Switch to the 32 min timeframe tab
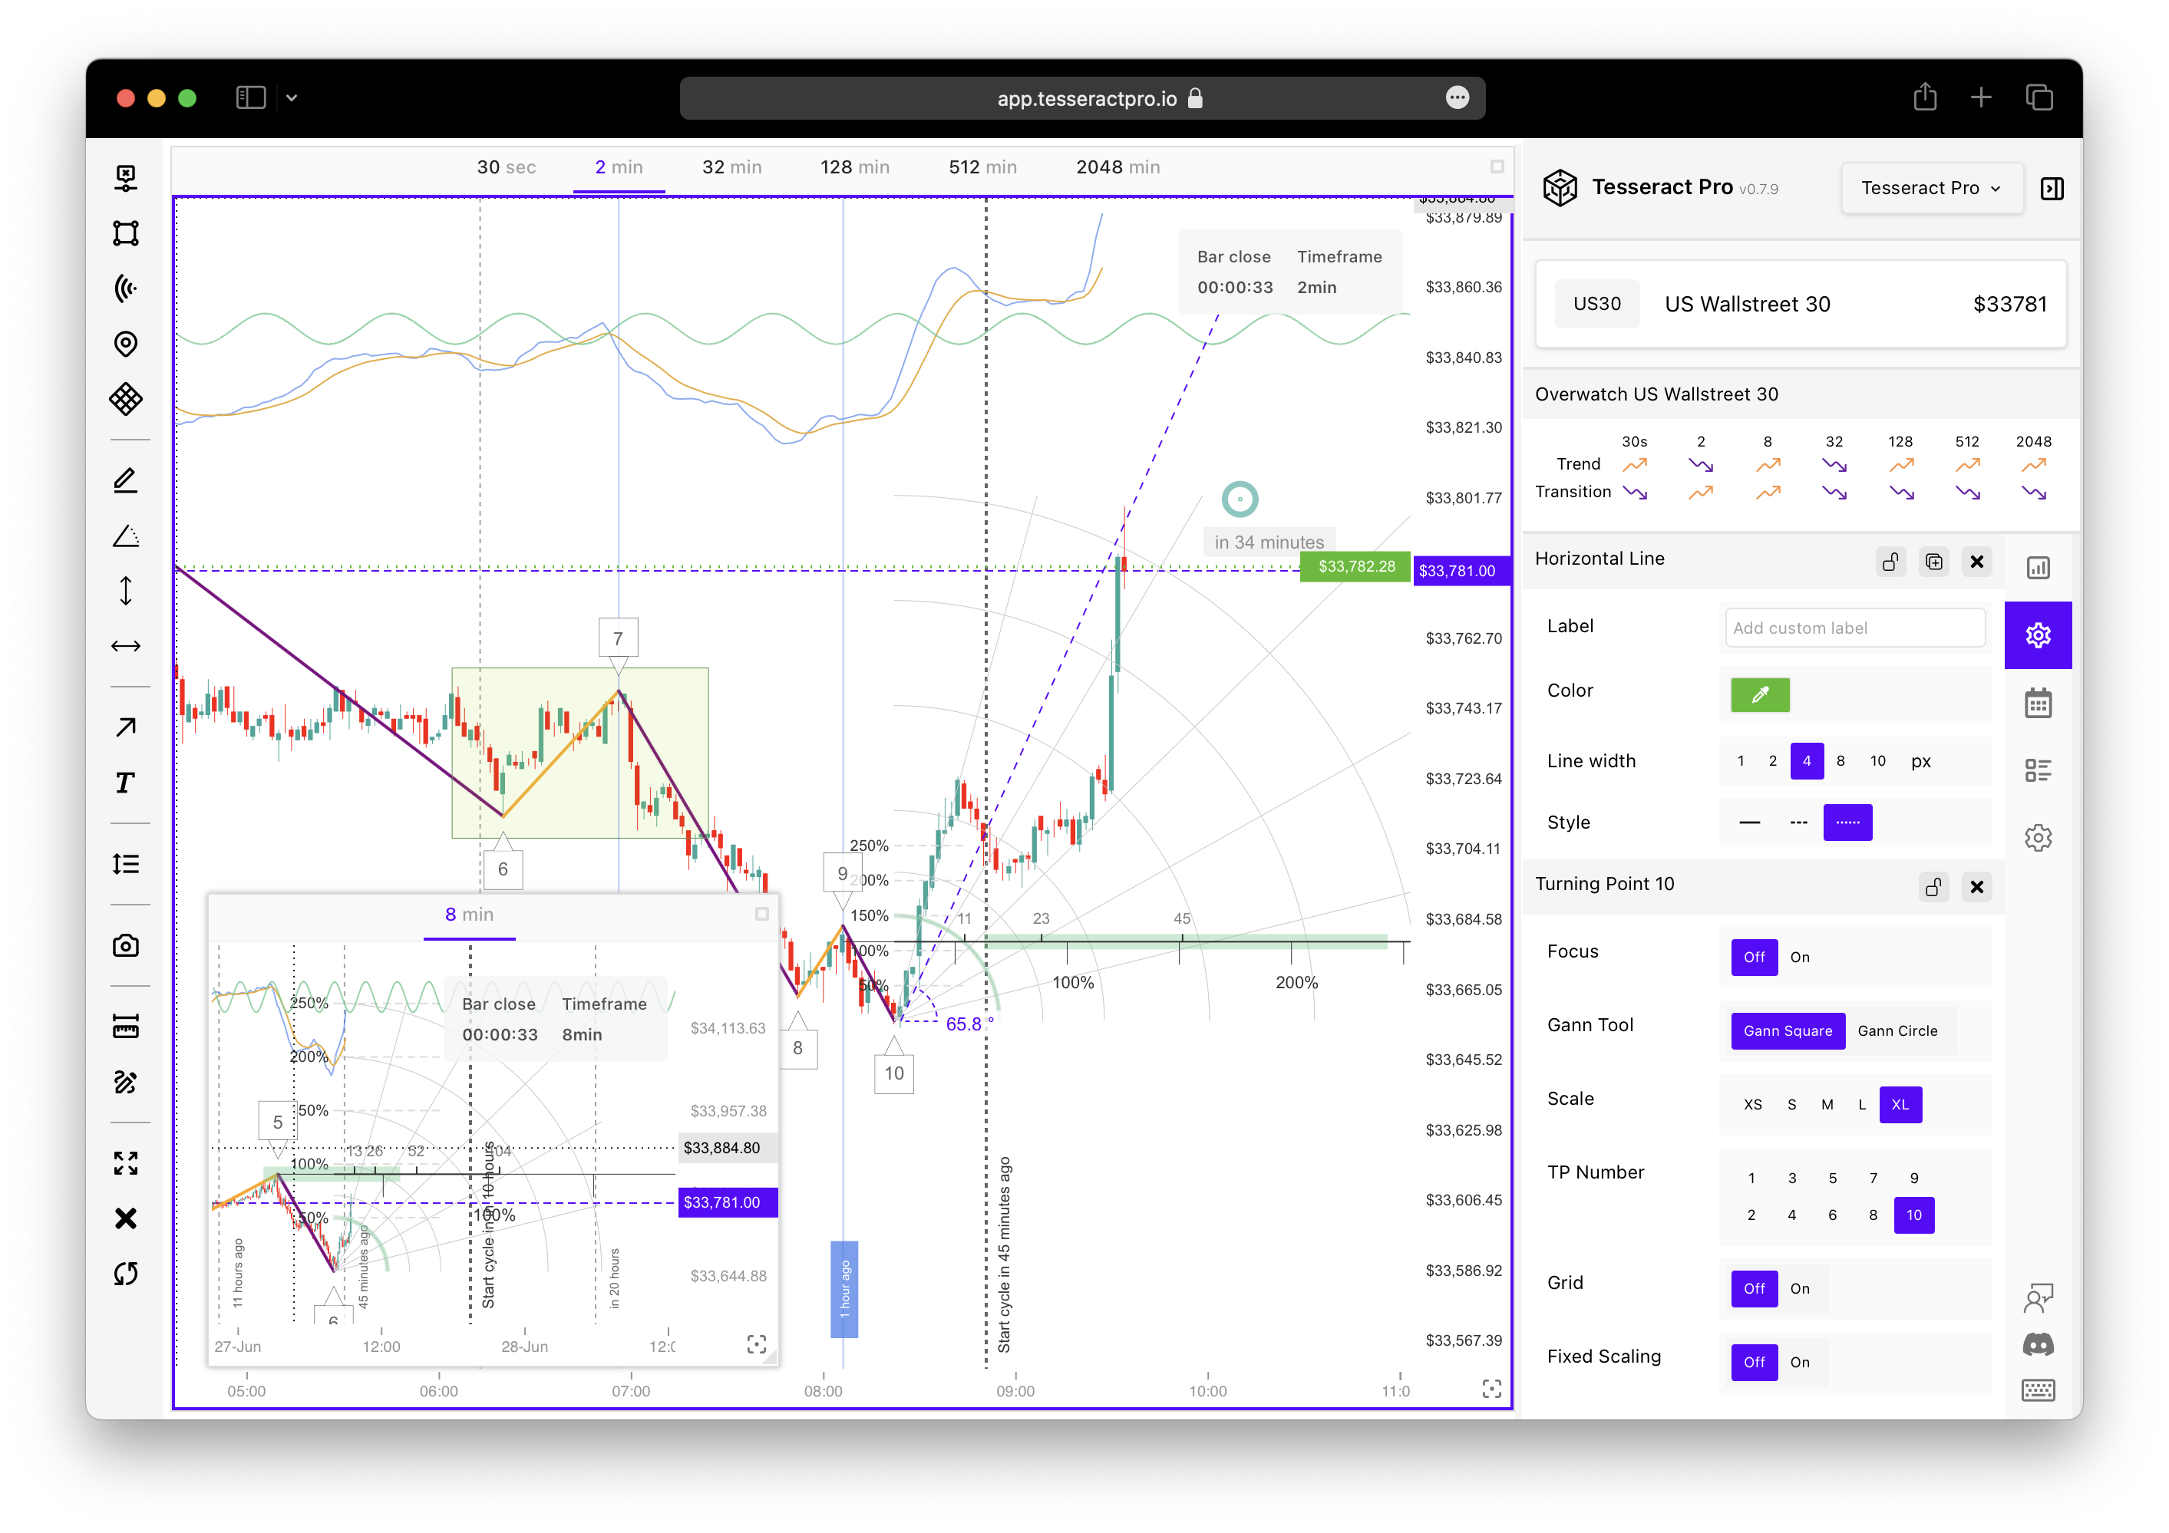Image resolution: width=2169 pixels, height=1533 pixels. pyautogui.click(x=731, y=167)
